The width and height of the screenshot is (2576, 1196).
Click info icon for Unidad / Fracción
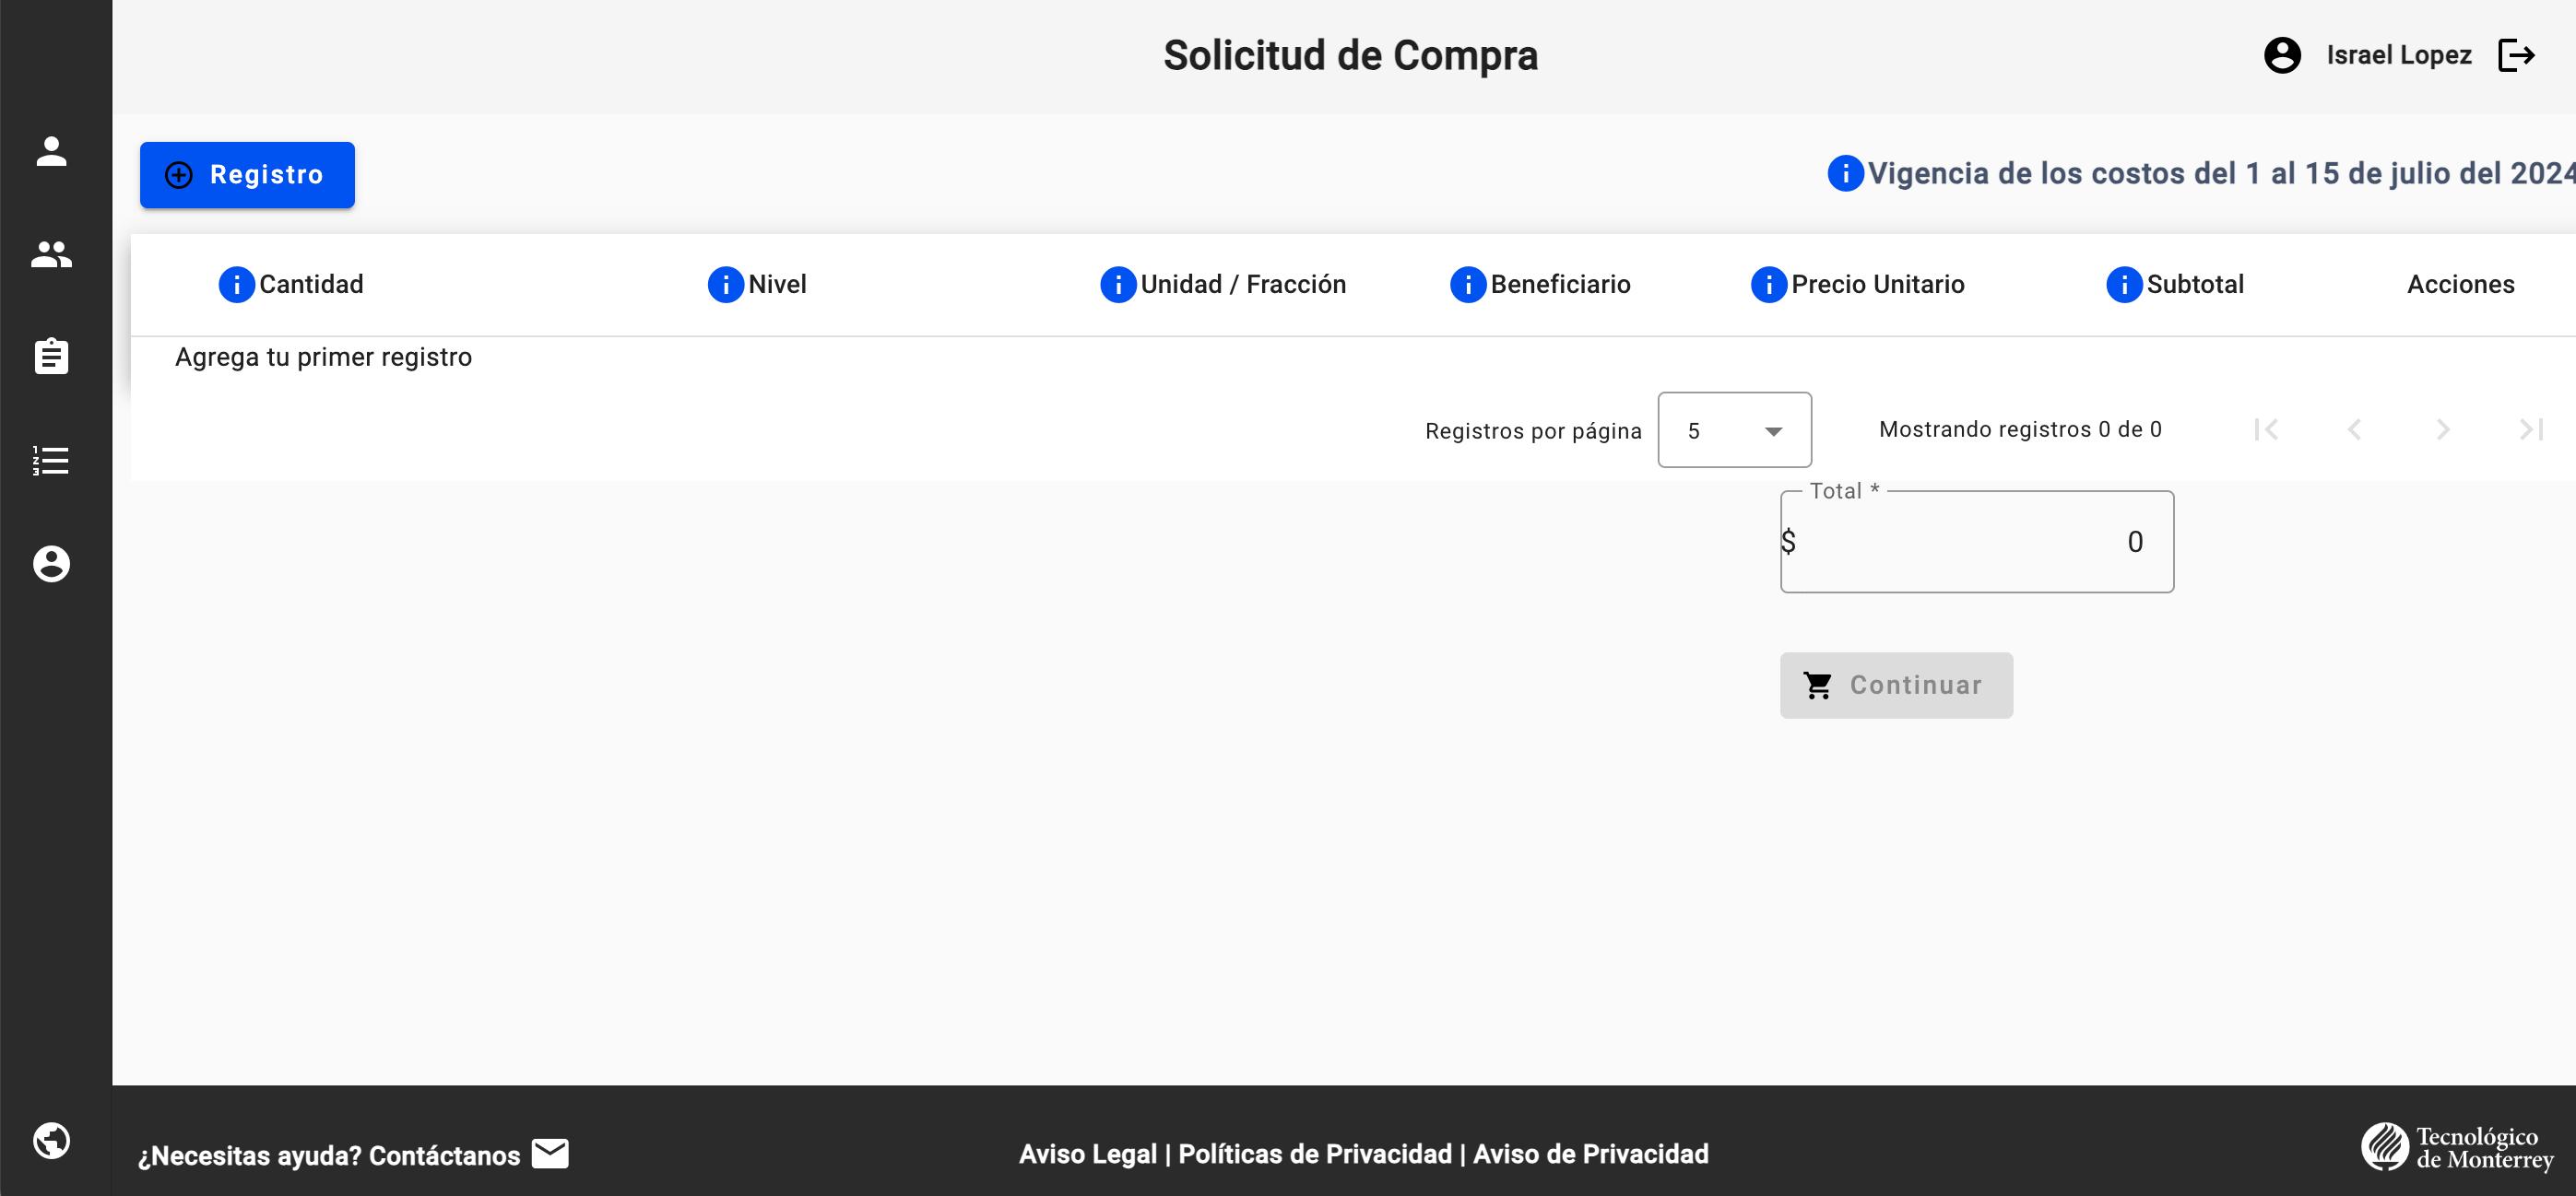pos(1117,285)
